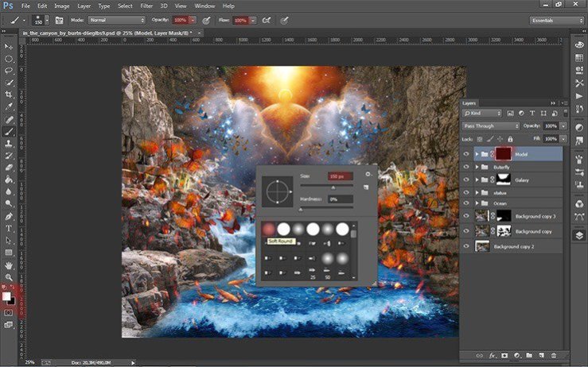Toggle visibility of Galaxy layer group
The height and width of the screenshot is (367, 588).
pos(466,180)
